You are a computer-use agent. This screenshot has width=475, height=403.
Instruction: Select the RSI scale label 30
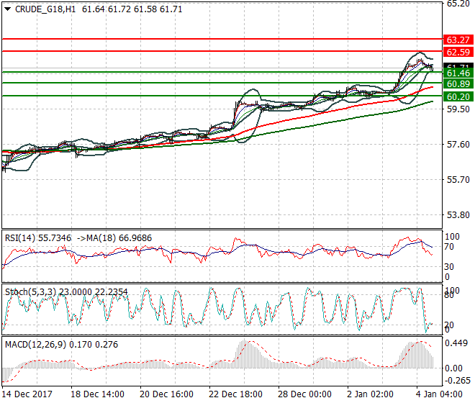449,267
